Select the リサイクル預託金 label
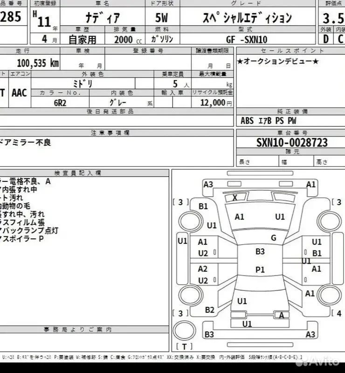This screenshot has width=345, height=373. 213,92
